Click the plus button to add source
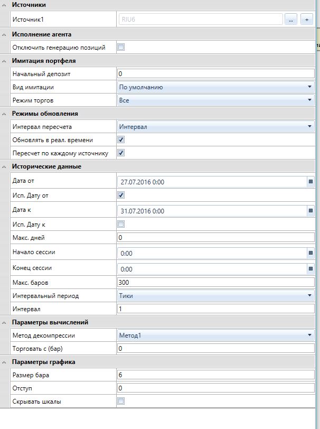320x429 pixels. 307,20
